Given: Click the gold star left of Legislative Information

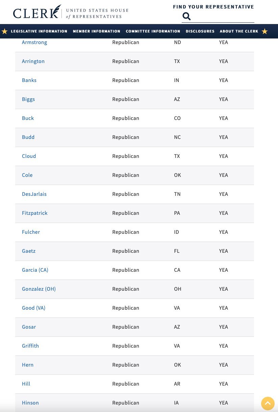Looking at the screenshot, I should coord(4,31).
